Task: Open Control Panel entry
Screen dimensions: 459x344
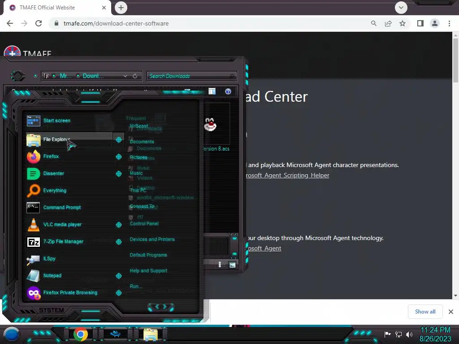Action: [x=144, y=224]
